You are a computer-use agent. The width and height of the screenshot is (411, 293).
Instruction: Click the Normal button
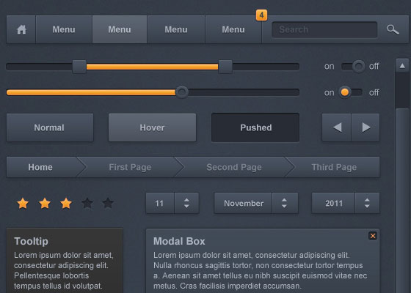(50, 127)
